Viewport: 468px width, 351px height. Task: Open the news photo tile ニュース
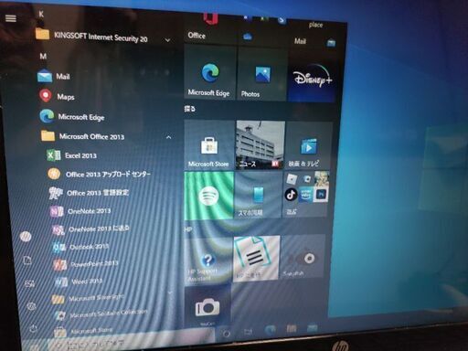click(261, 144)
